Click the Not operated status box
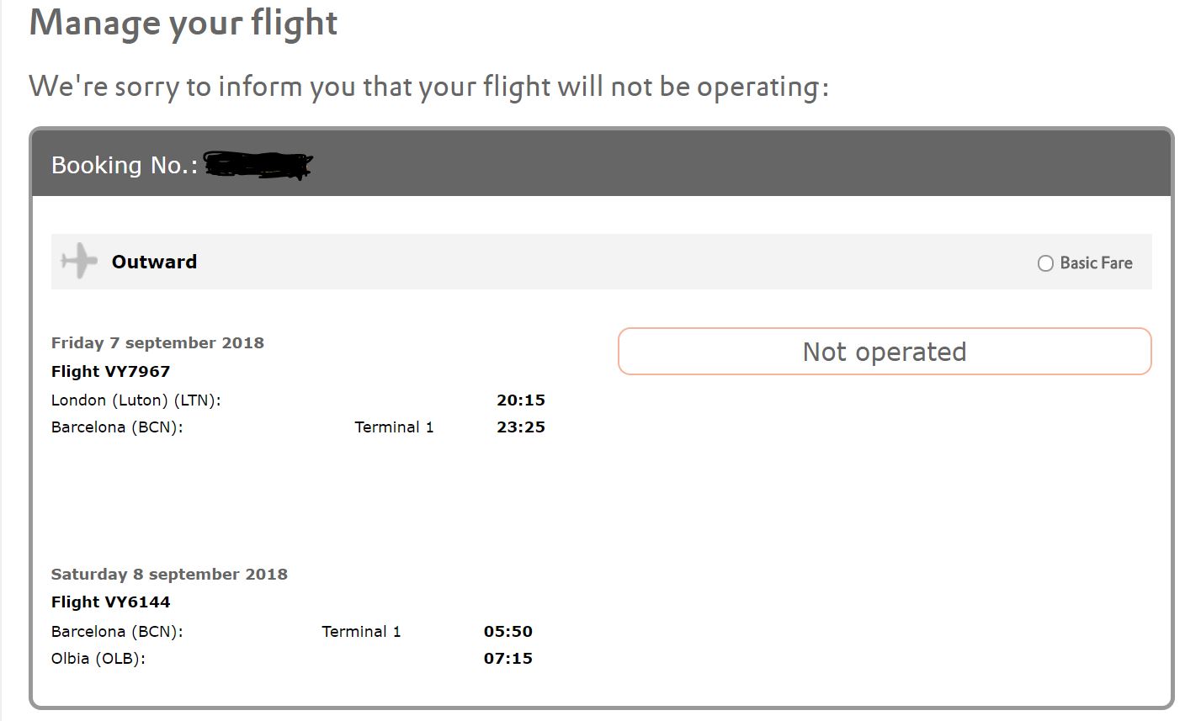Image resolution: width=1201 pixels, height=721 pixels. point(885,351)
